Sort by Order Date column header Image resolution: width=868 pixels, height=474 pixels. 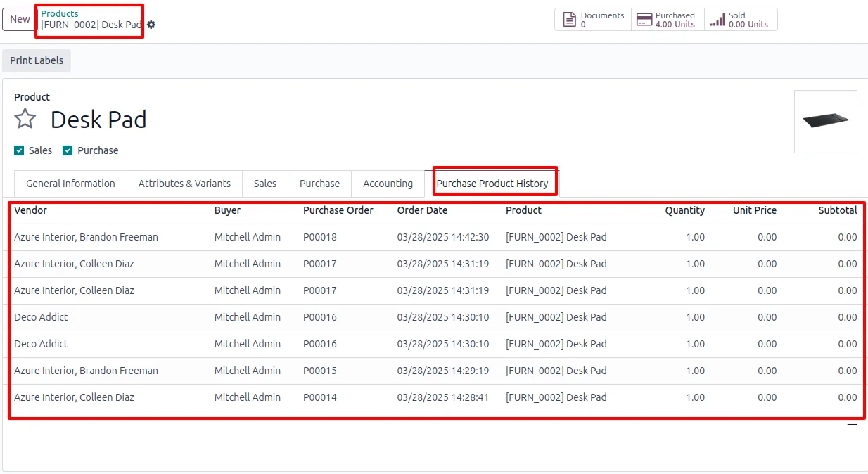click(x=422, y=210)
